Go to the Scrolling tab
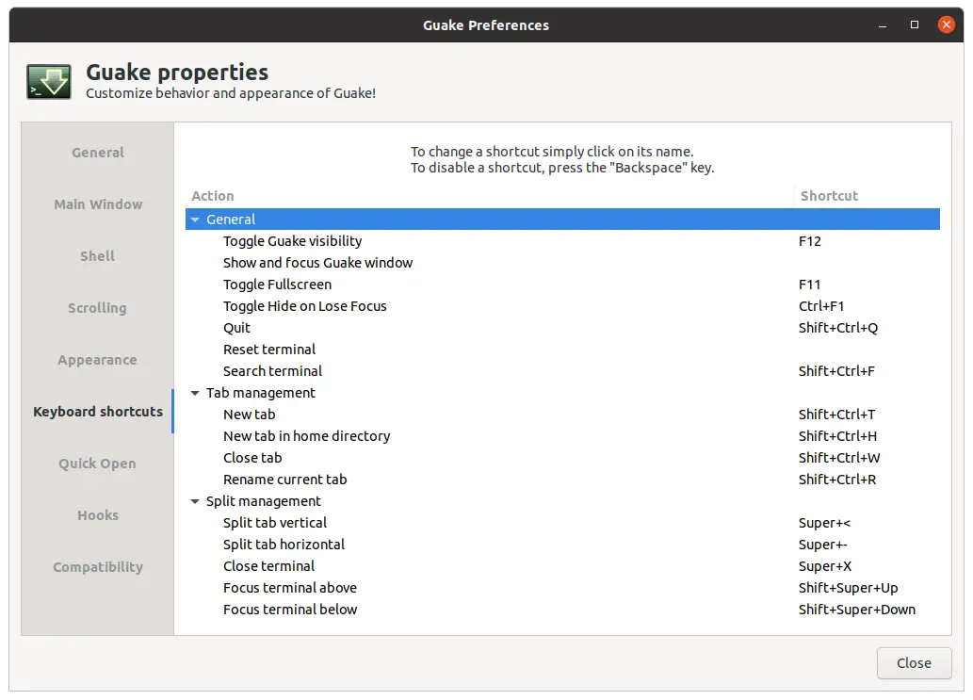973x700 pixels. tap(98, 308)
